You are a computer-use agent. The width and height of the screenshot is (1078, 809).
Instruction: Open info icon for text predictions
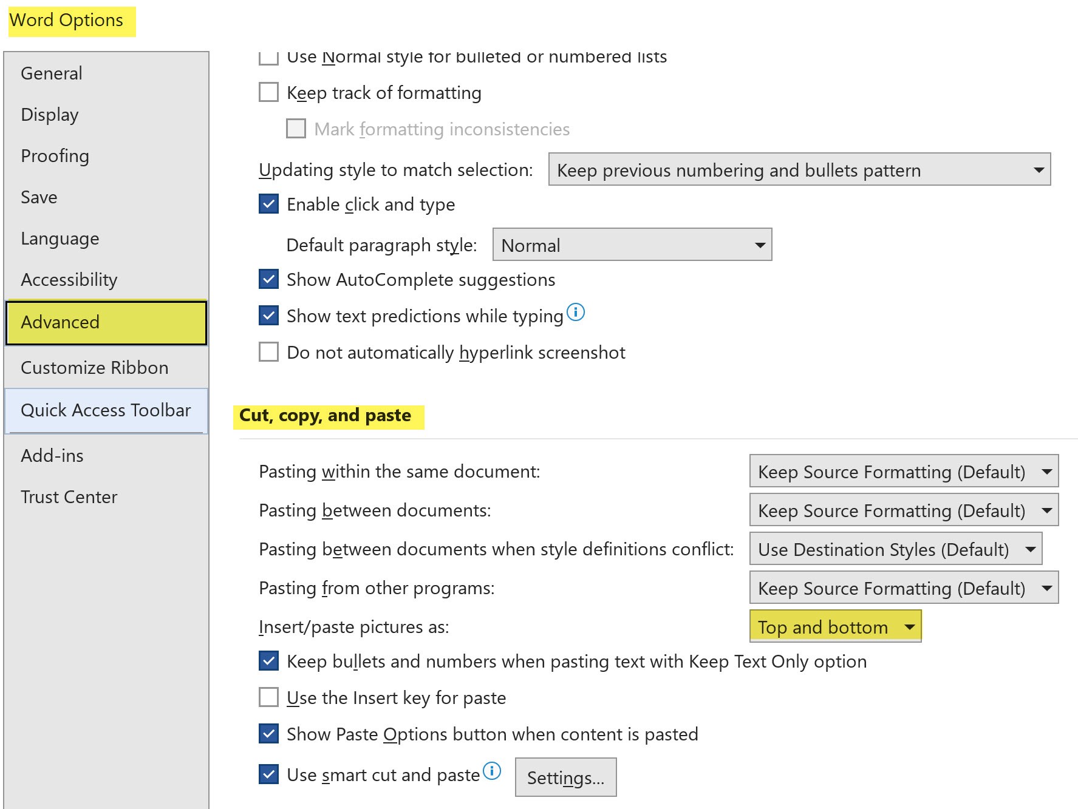click(x=575, y=312)
